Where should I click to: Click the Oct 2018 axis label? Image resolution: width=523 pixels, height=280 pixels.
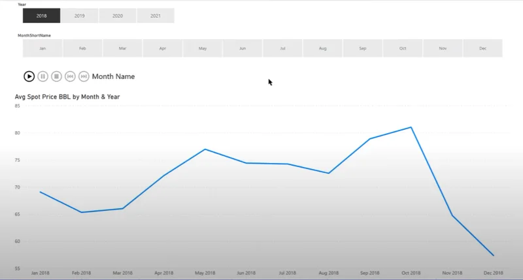(x=411, y=273)
